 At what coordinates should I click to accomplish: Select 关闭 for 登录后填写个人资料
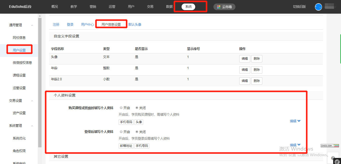[137, 132]
